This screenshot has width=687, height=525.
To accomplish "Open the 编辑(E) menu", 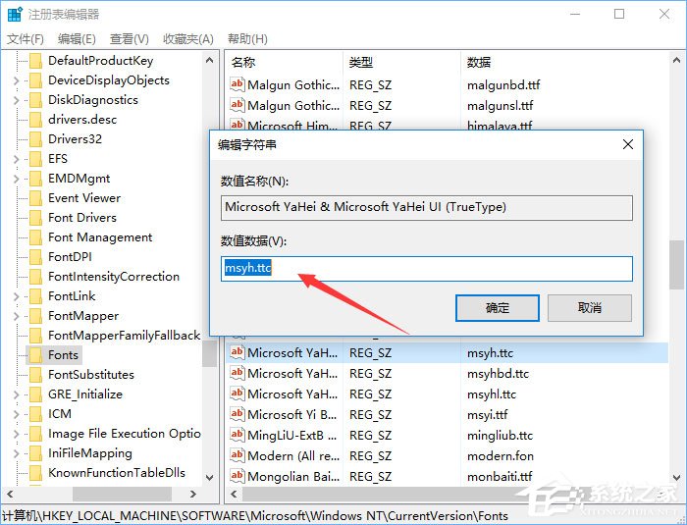I will pyautogui.click(x=77, y=39).
